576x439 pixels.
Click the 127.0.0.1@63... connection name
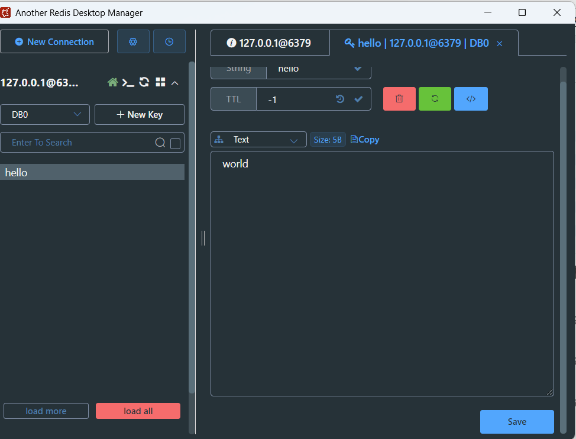(39, 83)
